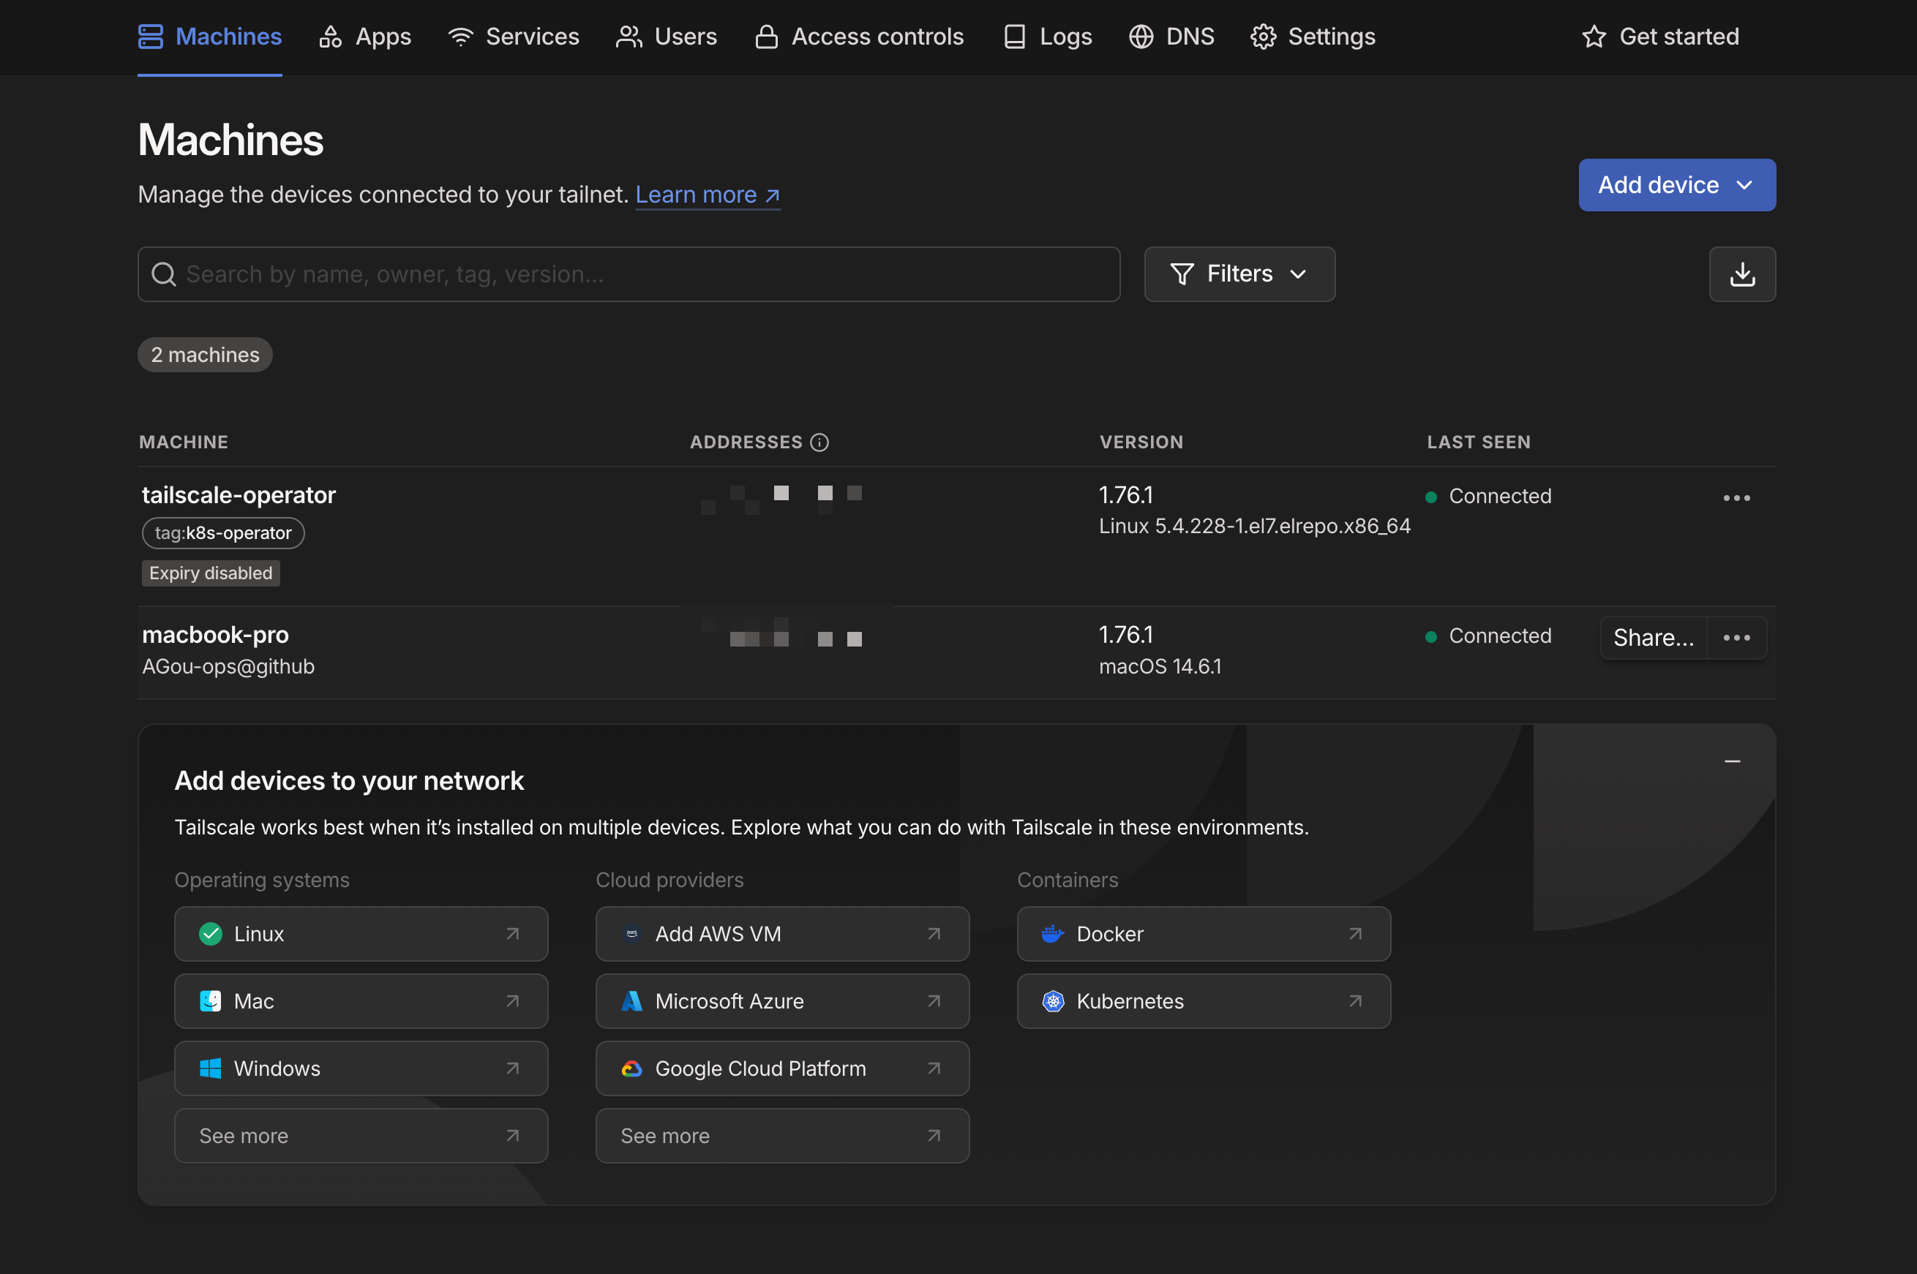Open the Settings tab
The width and height of the screenshot is (1917, 1274).
pos(1313,37)
